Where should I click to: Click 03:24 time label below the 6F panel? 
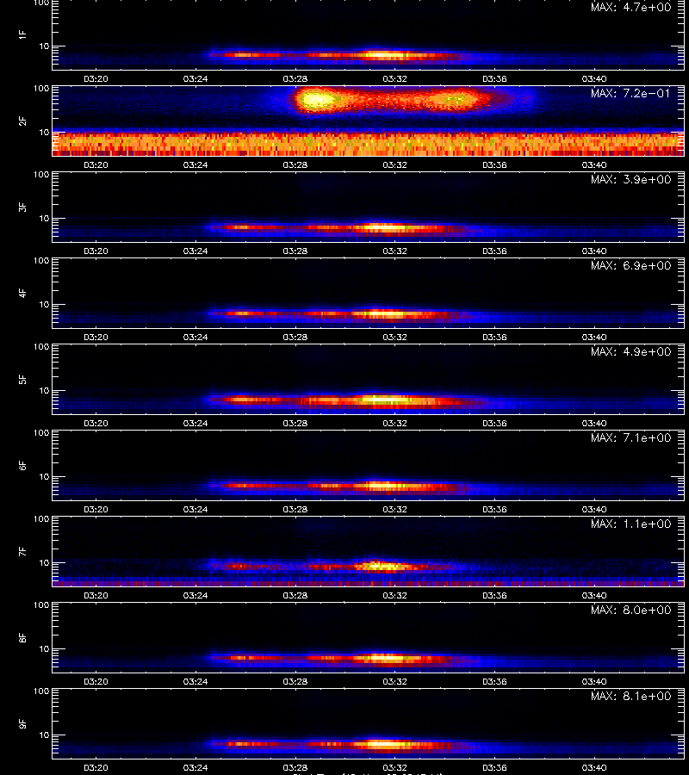pyautogui.click(x=196, y=509)
